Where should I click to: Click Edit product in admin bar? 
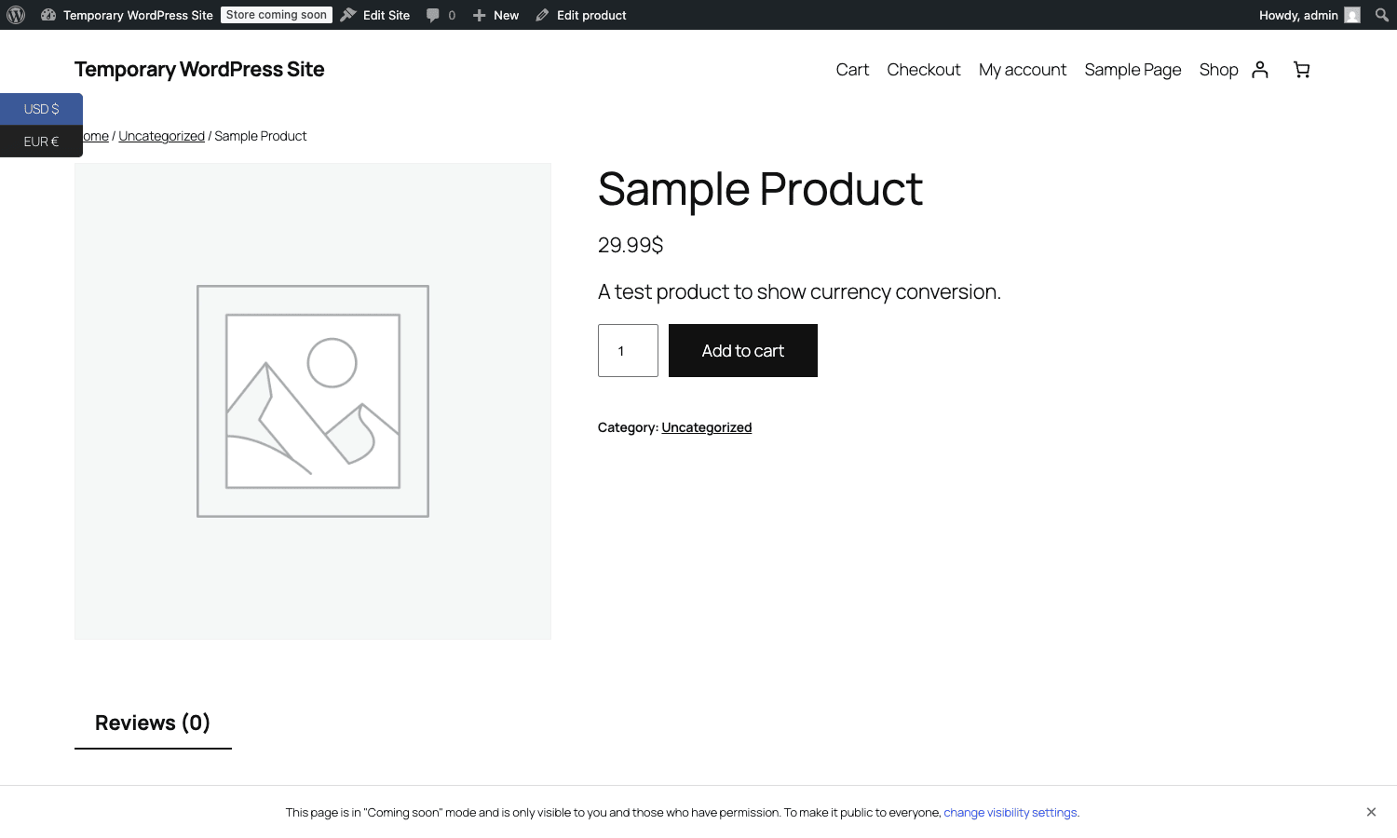[x=581, y=15]
